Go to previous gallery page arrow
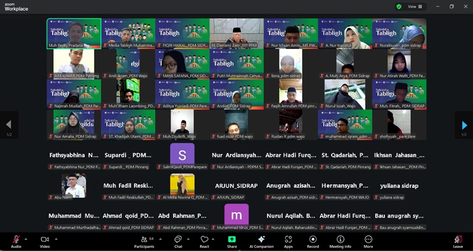This screenshot has width=473, height=251. [x=8, y=125]
